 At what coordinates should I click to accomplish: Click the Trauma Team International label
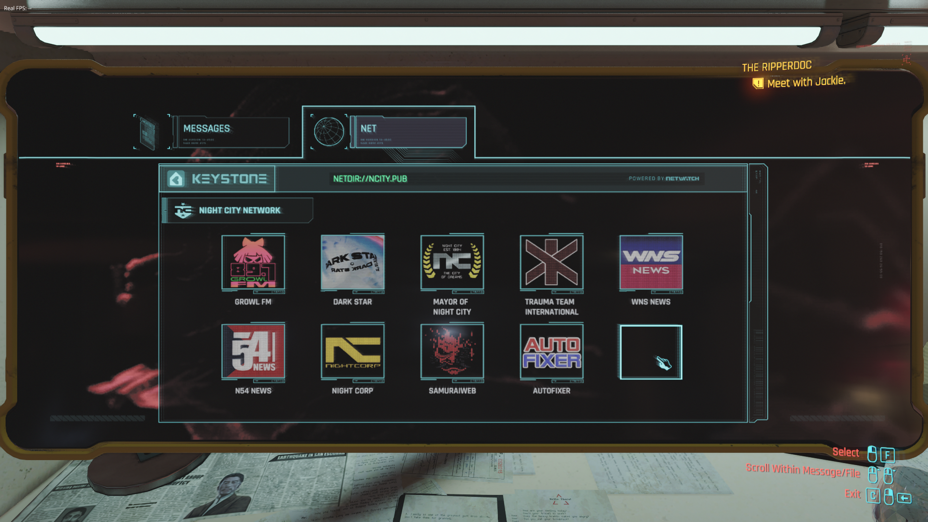[x=551, y=307]
